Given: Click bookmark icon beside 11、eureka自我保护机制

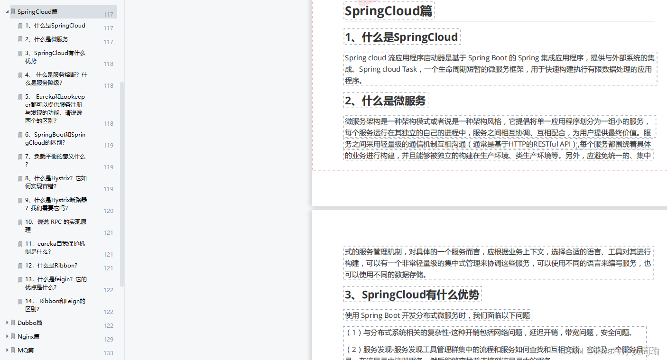Looking at the screenshot, I should click(x=20, y=244).
